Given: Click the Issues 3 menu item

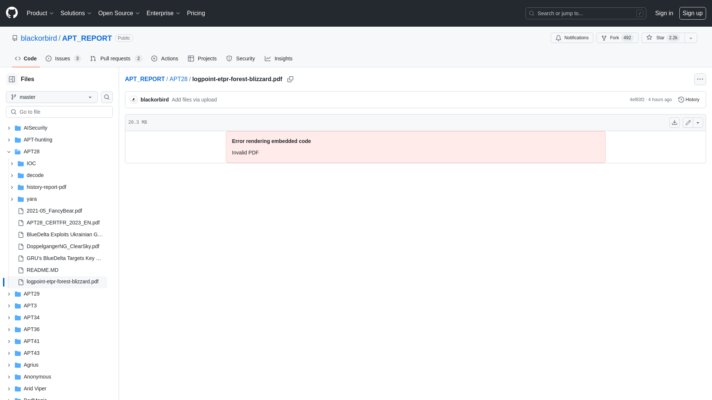Looking at the screenshot, I should 63,59.
